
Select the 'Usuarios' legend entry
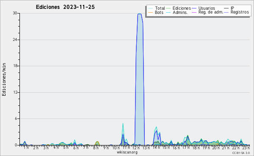pos(203,8)
